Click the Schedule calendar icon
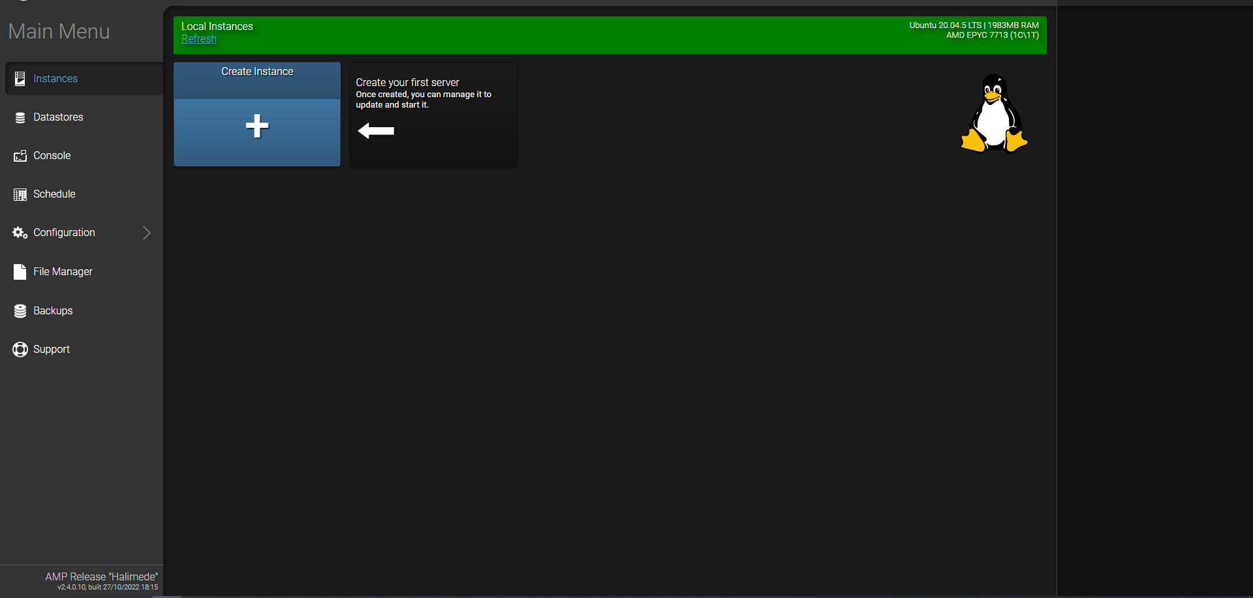 point(20,194)
